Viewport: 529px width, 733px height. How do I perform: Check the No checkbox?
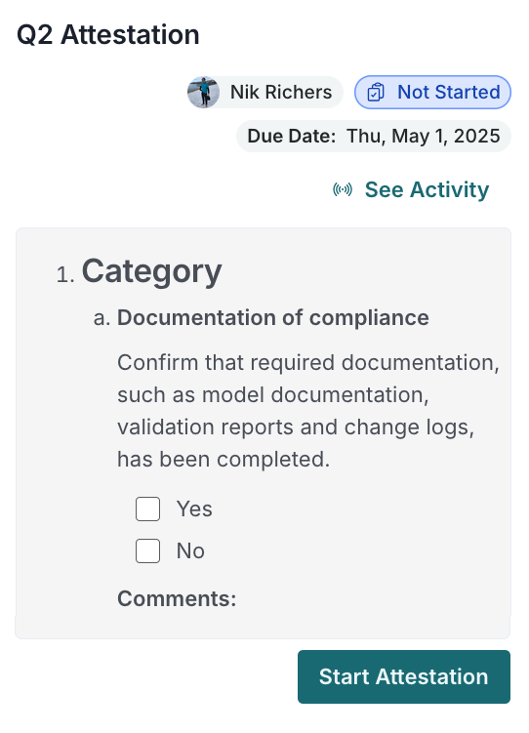147,550
